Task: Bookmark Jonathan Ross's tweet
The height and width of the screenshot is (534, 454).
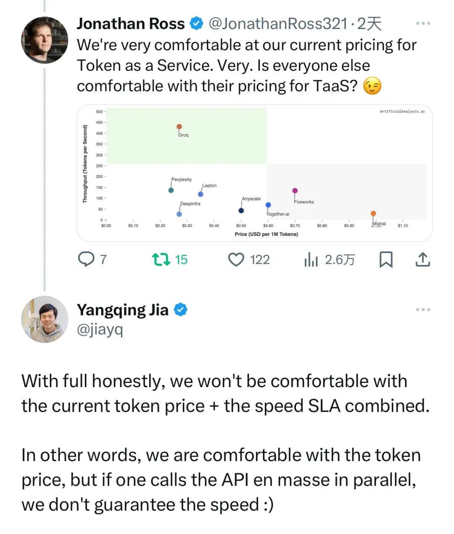Action: tap(386, 259)
